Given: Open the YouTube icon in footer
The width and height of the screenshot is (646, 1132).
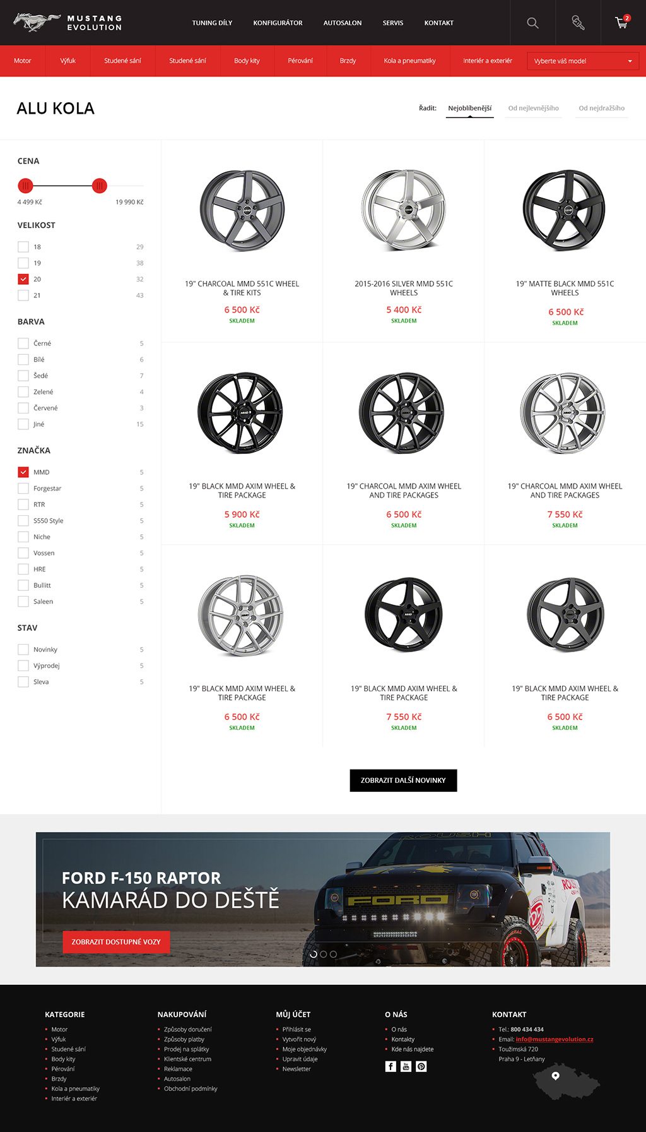Looking at the screenshot, I should point(406,1066).
